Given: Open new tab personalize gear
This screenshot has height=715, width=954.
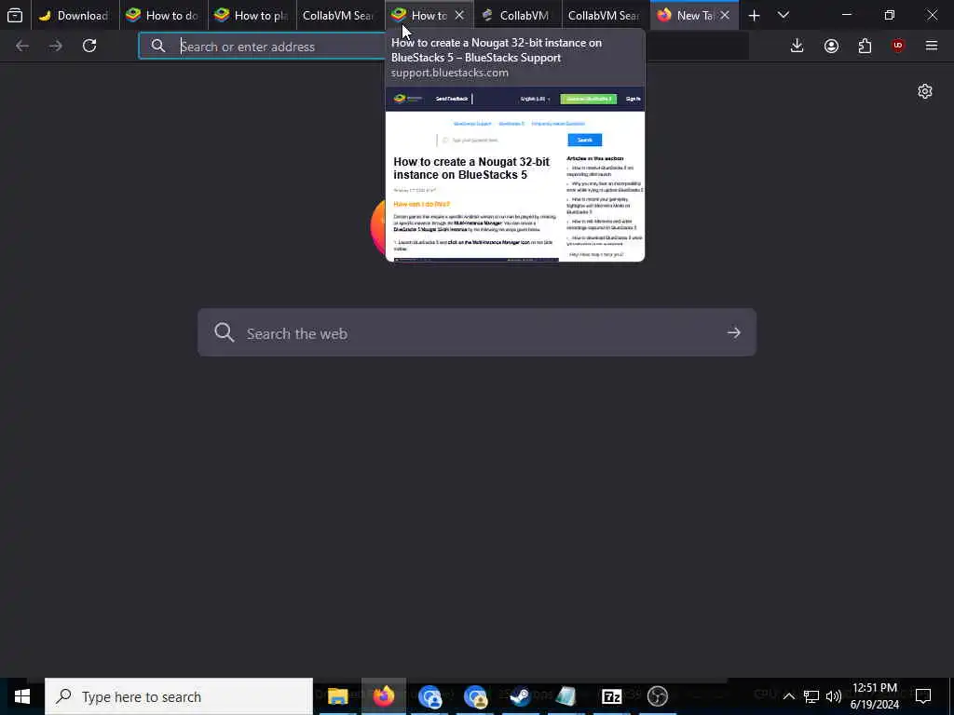Looking at the screenshot, I should [925, 91].
